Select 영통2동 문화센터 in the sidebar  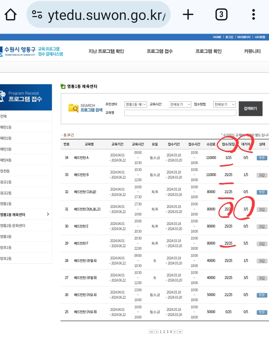pos(13,226)
